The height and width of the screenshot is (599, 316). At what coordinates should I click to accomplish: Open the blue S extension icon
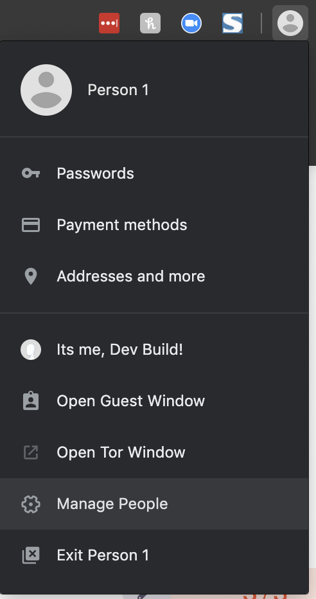(x=233, y=23)
